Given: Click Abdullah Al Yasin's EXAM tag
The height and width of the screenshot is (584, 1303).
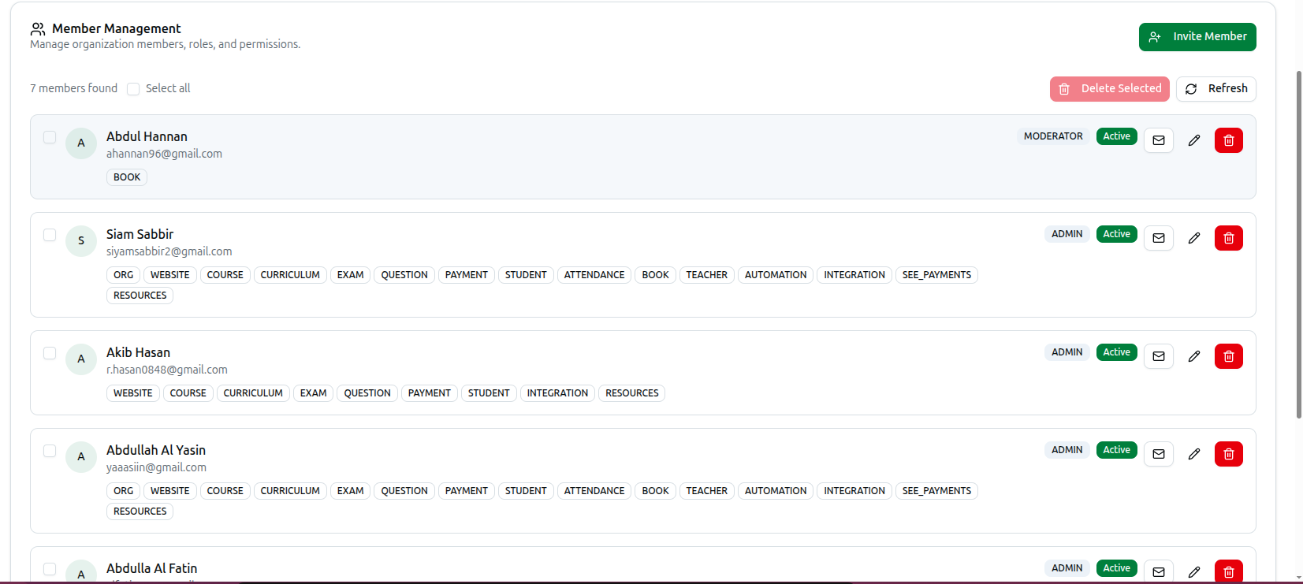Looking at the screenshot, I should pyautogui.click(x=350, y=491).
